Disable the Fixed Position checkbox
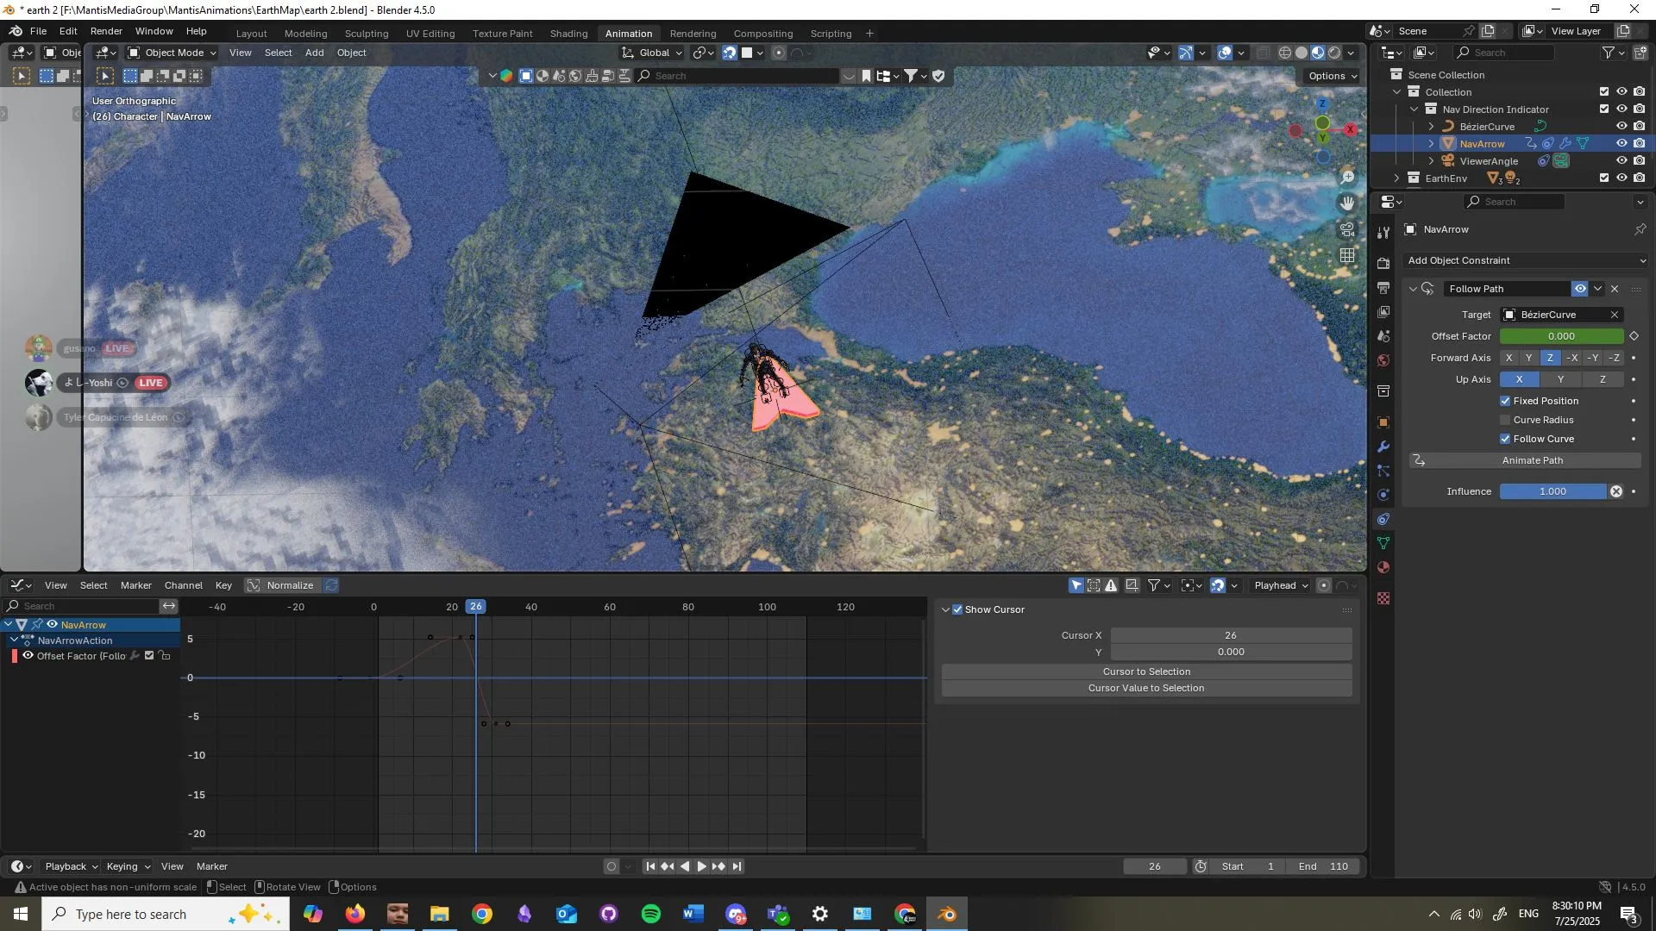 coord(1505,401)
